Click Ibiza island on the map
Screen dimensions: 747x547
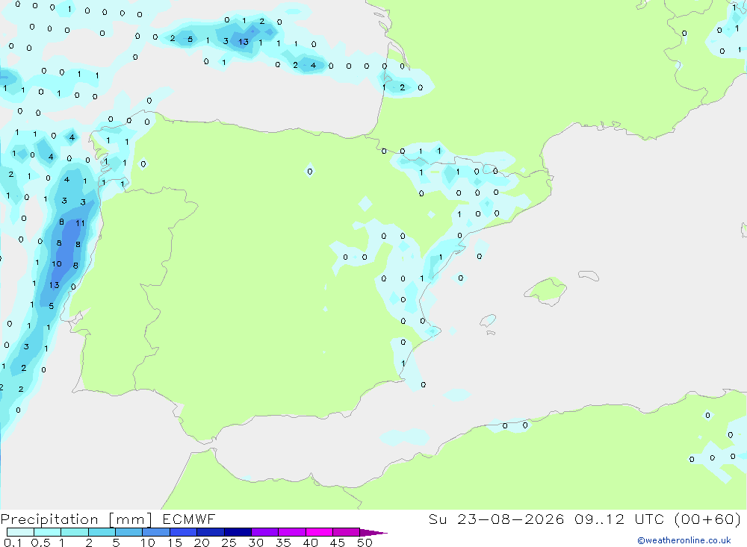488,321
